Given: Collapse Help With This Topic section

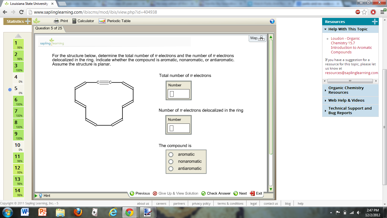Looking at the screenshot, I should 350,29.
